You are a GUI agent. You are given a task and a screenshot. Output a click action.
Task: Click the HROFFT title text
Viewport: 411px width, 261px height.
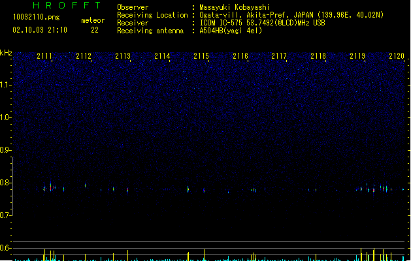(67, 5)
